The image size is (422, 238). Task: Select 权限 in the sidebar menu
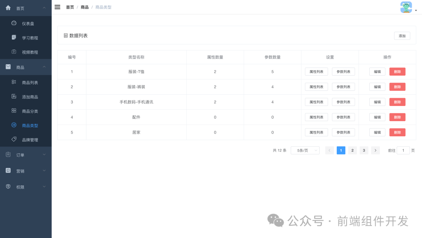26,187
